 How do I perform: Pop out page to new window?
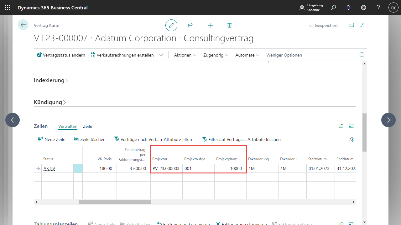point(352,25)
